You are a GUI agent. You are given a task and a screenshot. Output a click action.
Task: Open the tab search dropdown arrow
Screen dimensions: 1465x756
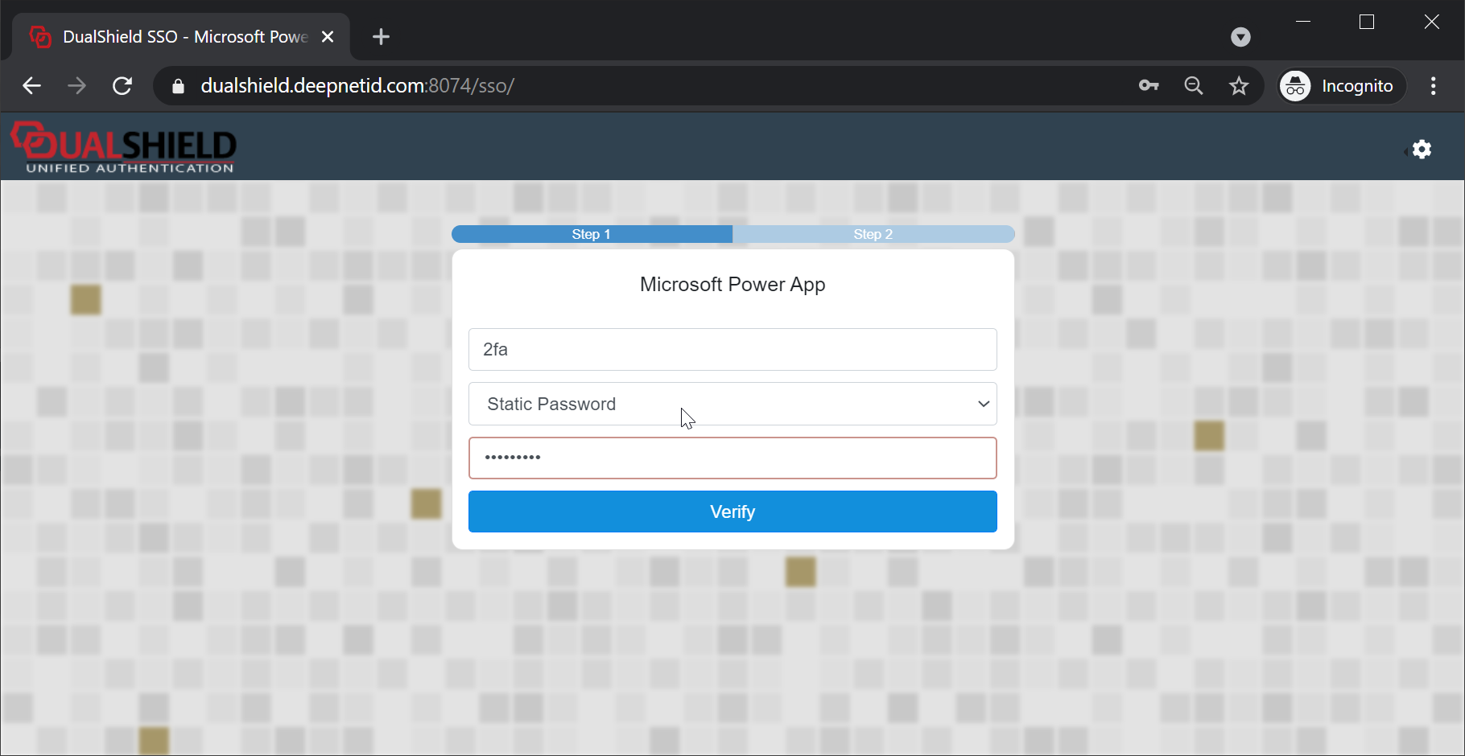click(1240, 37)
